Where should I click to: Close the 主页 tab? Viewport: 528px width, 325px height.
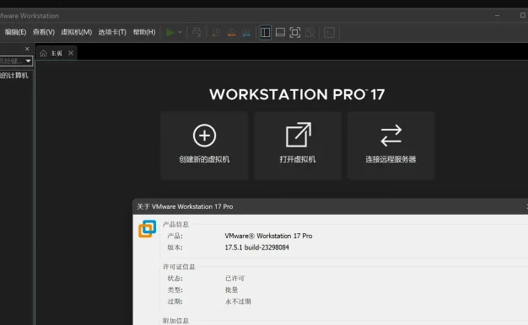[x=71, y=53]
